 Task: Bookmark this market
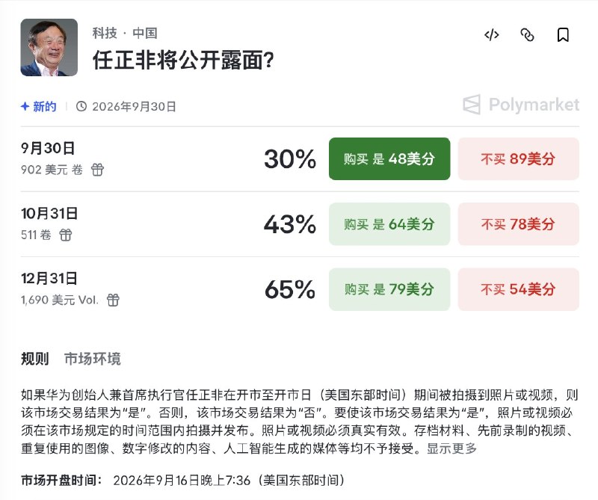pyautogui.click(x=563, y=35)
